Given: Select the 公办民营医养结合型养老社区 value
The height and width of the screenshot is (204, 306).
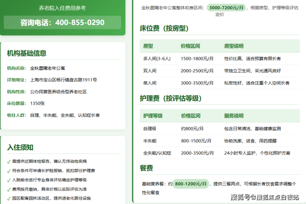Looking at the screenshot, I should 58,92.
